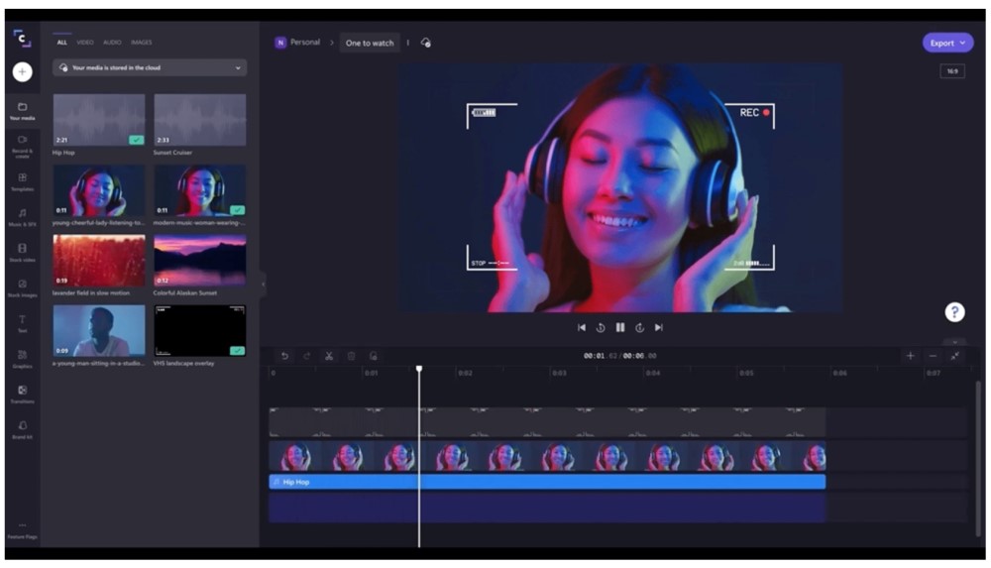Screen dimensions: 991x568
Task: Expand the media stored in cloud dropdown
Action: (150, 67)
